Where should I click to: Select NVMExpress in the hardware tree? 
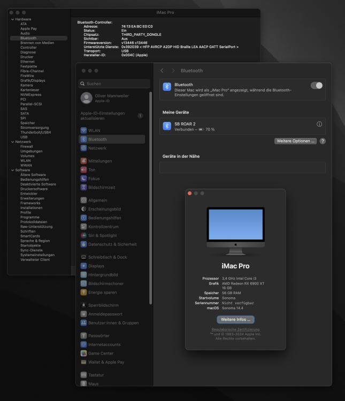point(30,95)
